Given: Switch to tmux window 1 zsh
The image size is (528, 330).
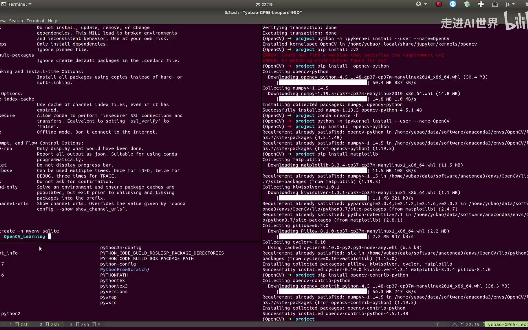Looking at the screenshot, I should coord(19,324).
